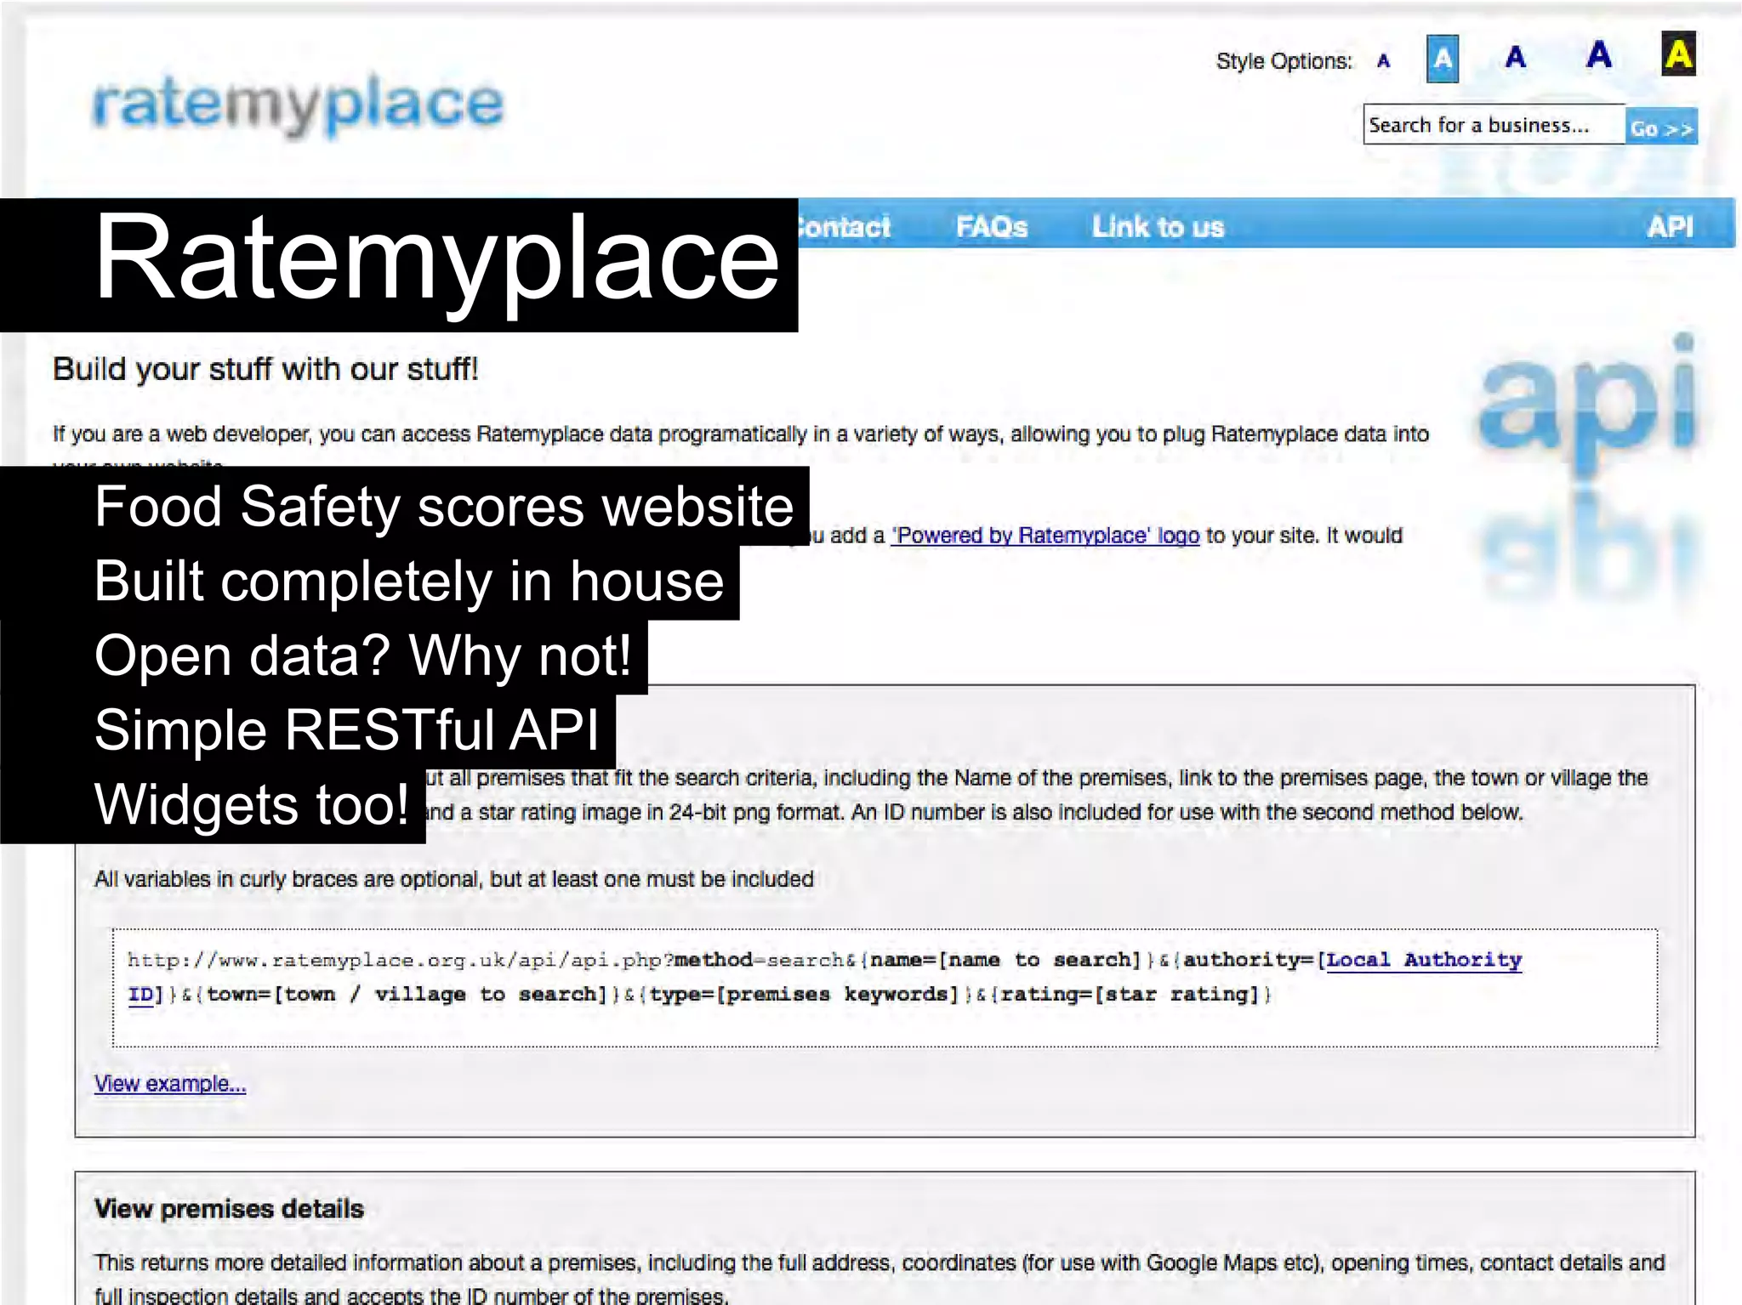This screenshot has height=1305, width=1742.
Task: Choose the light-blue highlighted 'A' style option
Action: click(1442, 59)
